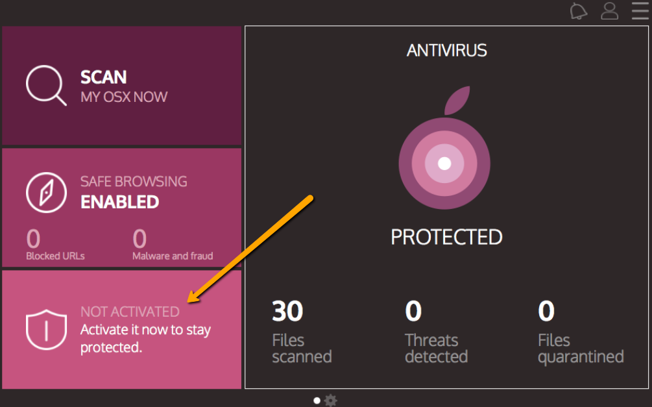Screen dimensions: 652x407
Task: Select the white page indicator dot
Action: click(317, 401)
